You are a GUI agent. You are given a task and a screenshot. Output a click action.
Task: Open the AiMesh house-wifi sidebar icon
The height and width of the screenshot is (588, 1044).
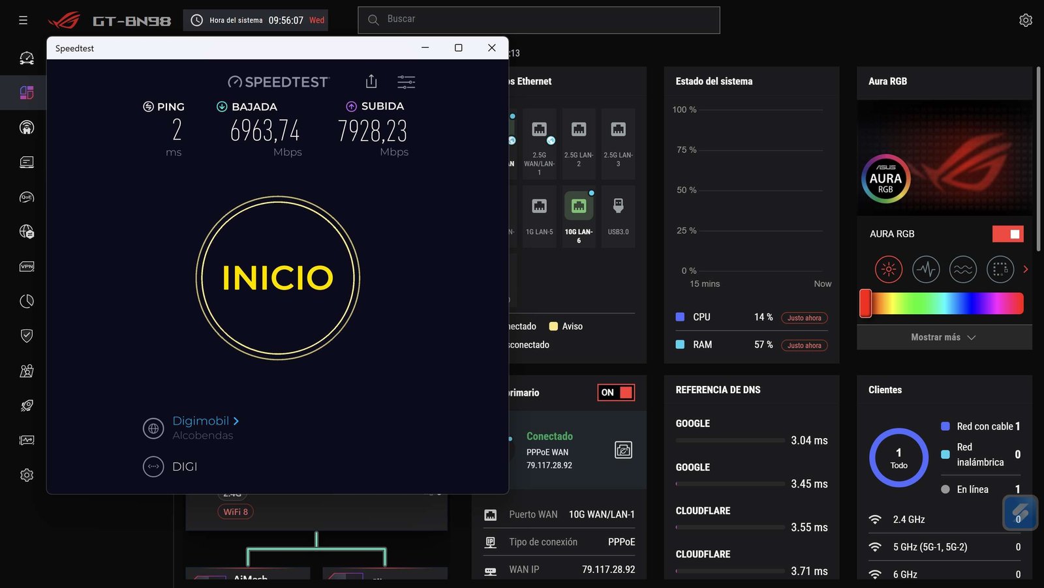click(x=27, y=128)
